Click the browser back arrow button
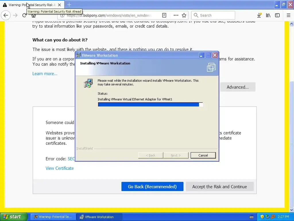The width and height of the screenshot is (294, 221). [6, 15]
